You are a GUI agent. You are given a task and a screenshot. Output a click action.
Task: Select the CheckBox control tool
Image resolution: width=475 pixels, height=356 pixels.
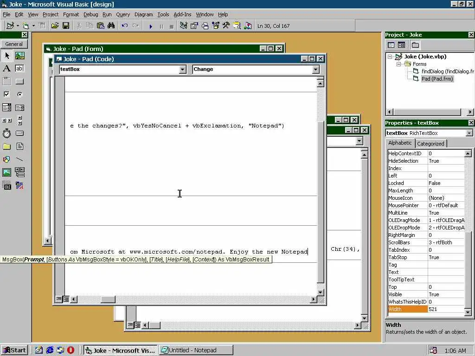(6, 95)
